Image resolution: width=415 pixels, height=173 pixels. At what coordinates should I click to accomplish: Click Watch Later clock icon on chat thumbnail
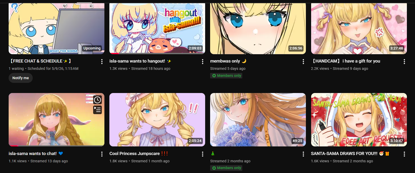coord(97,100)
